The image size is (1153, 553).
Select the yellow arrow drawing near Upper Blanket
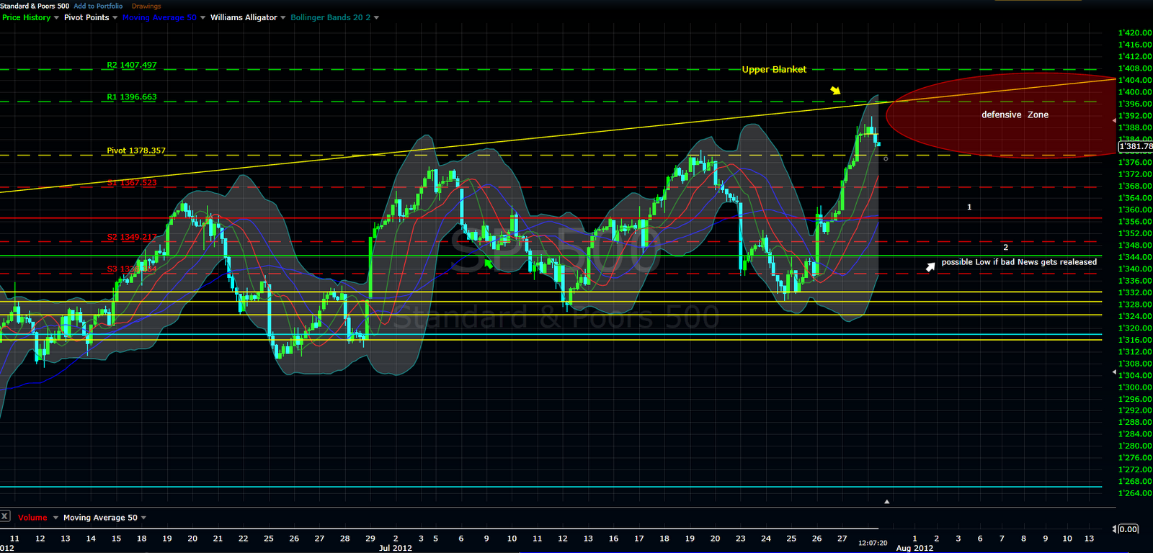click(x=835, y=91)
